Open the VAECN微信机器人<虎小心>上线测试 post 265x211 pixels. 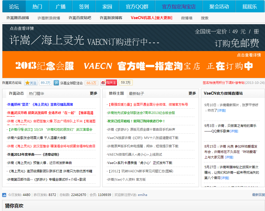tap(135, 155)
